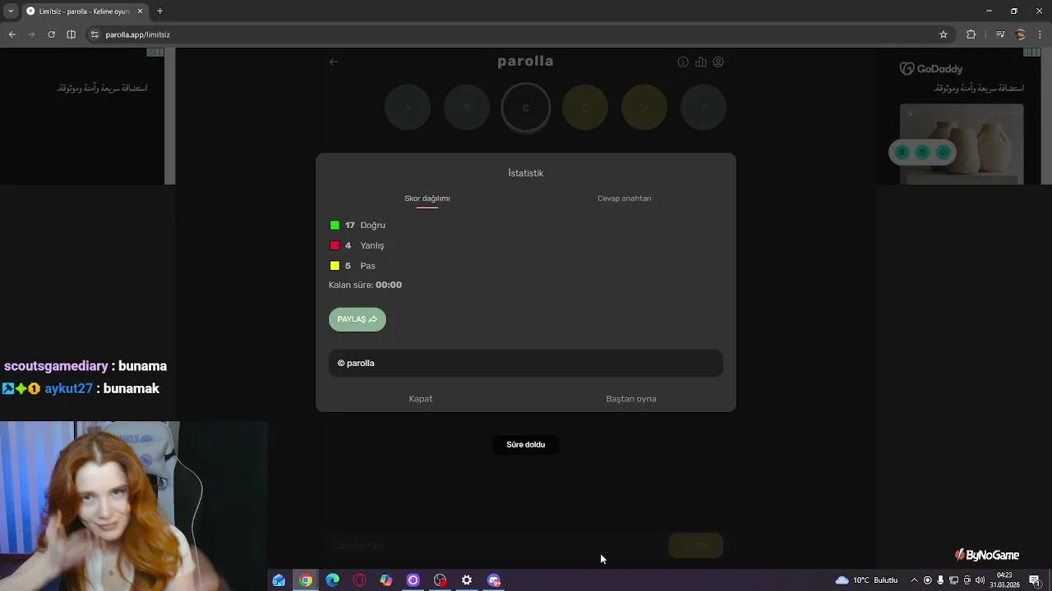Image resolution: width=1052 pixels, height=591 pixels.
Task: Open the parolla info icon
Action: [x=683, y=62]
